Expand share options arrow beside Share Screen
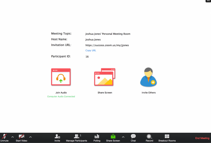Screen dimensions: 211x143 tap(123, 137)
